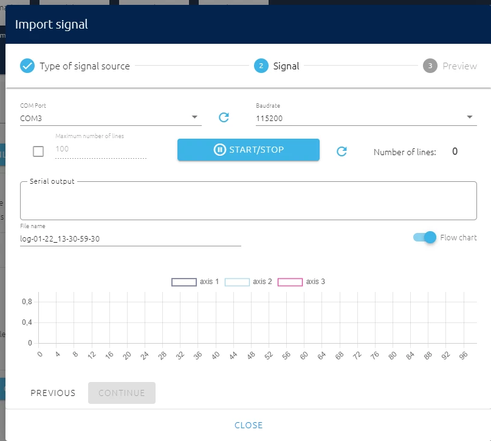
Task: Close the Import signal dialog
Action: click(249, 425)
